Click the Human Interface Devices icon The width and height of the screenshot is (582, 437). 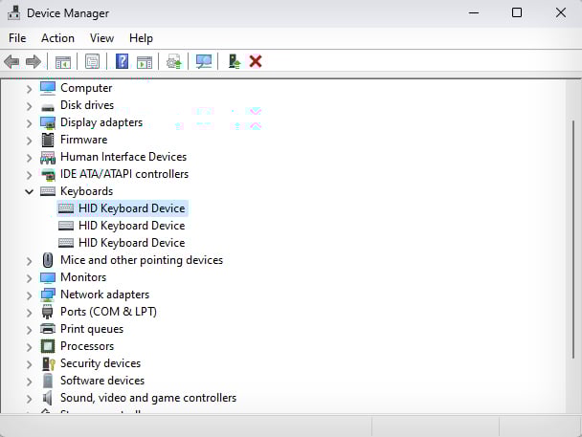coord(48,157)
